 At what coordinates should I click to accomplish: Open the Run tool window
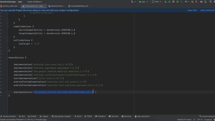[22, 116]
